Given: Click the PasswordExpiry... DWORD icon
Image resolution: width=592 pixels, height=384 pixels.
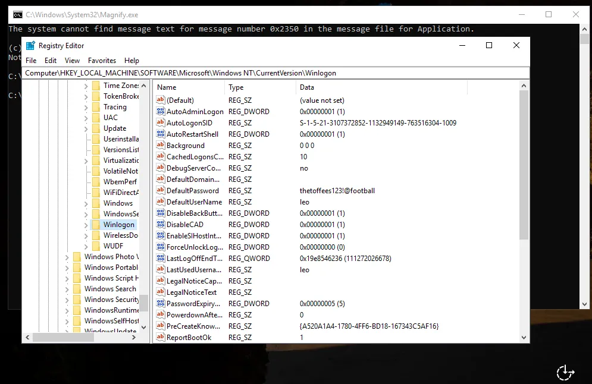Looking at the screenshot, I should 161,303.
